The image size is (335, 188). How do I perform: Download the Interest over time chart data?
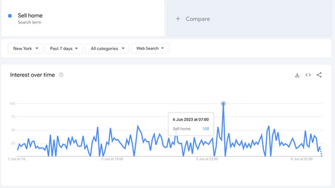coord(297,75)
